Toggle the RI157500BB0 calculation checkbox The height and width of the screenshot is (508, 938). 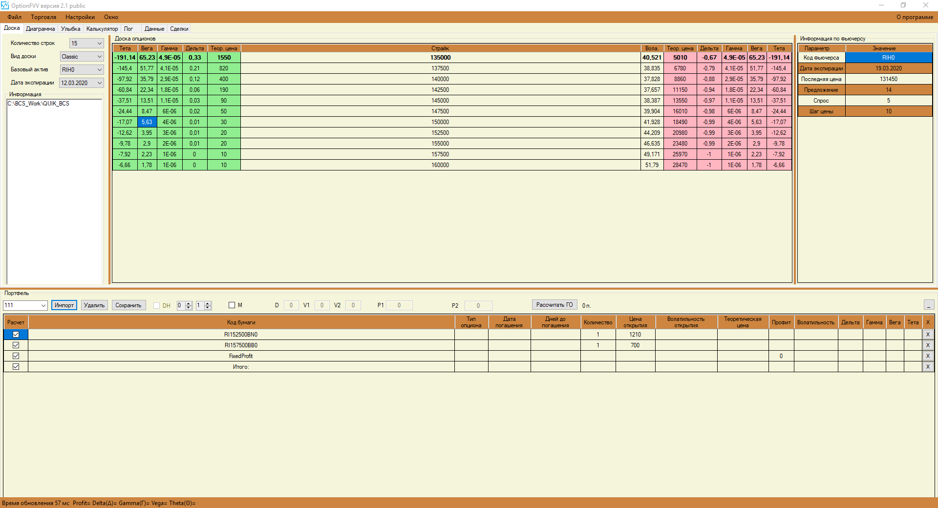tap(16, 345)
